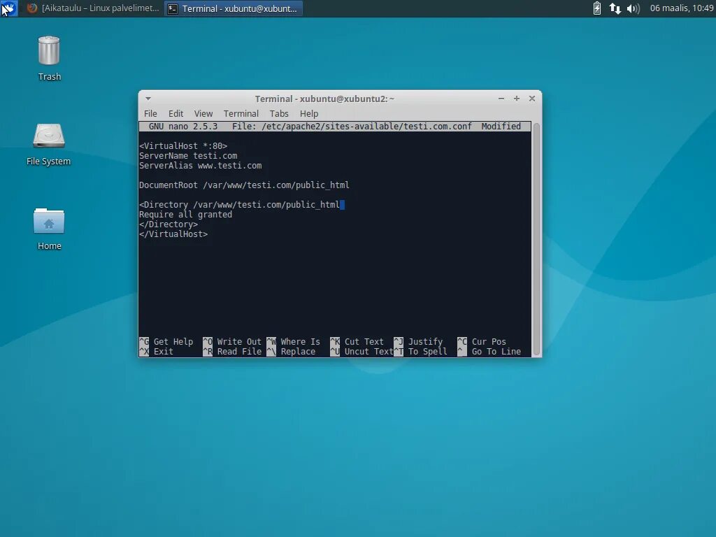Open the Help menu in Terminal
This screenshot has width=716, height=537.
(308, 114)
